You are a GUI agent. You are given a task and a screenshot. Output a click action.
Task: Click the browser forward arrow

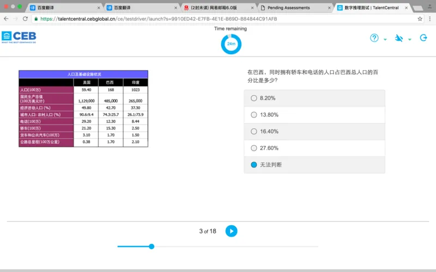pos(15,18)
